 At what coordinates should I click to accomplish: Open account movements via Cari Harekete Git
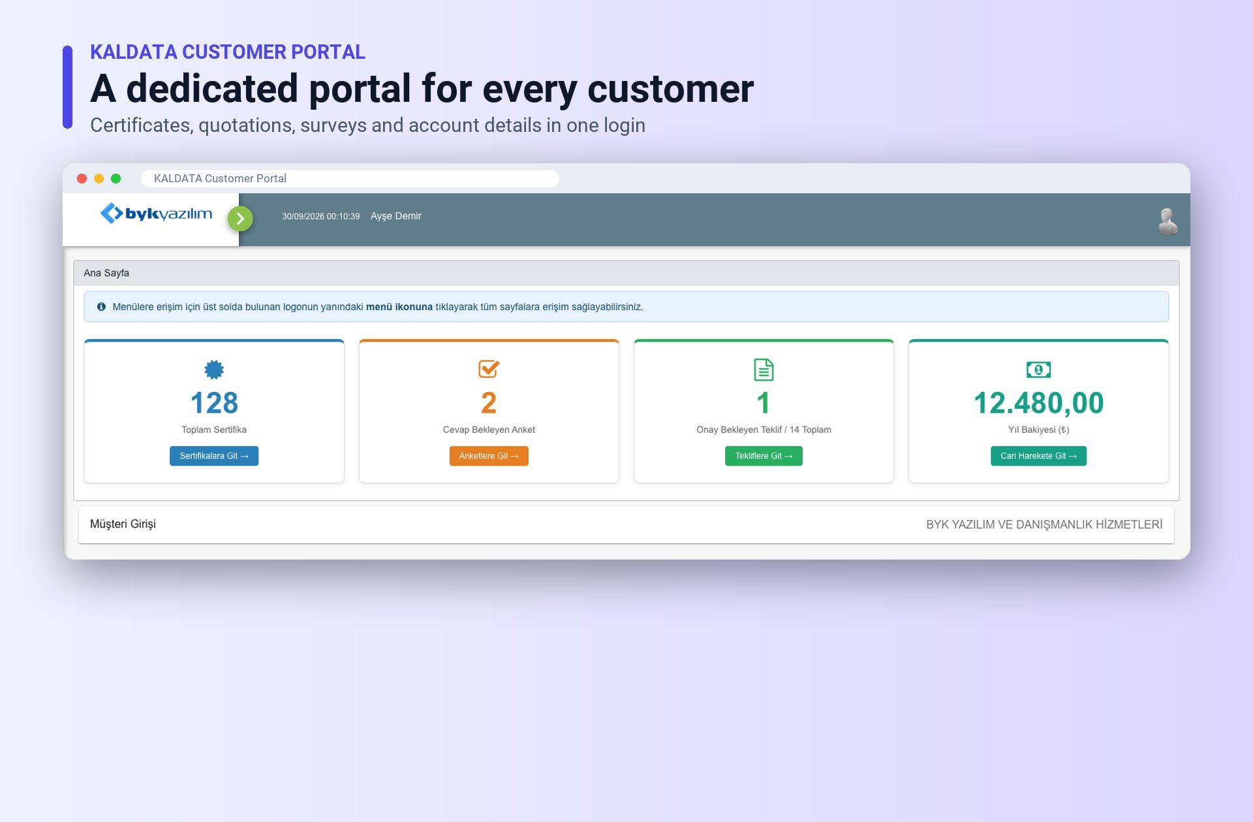(x=1038, y=456)
